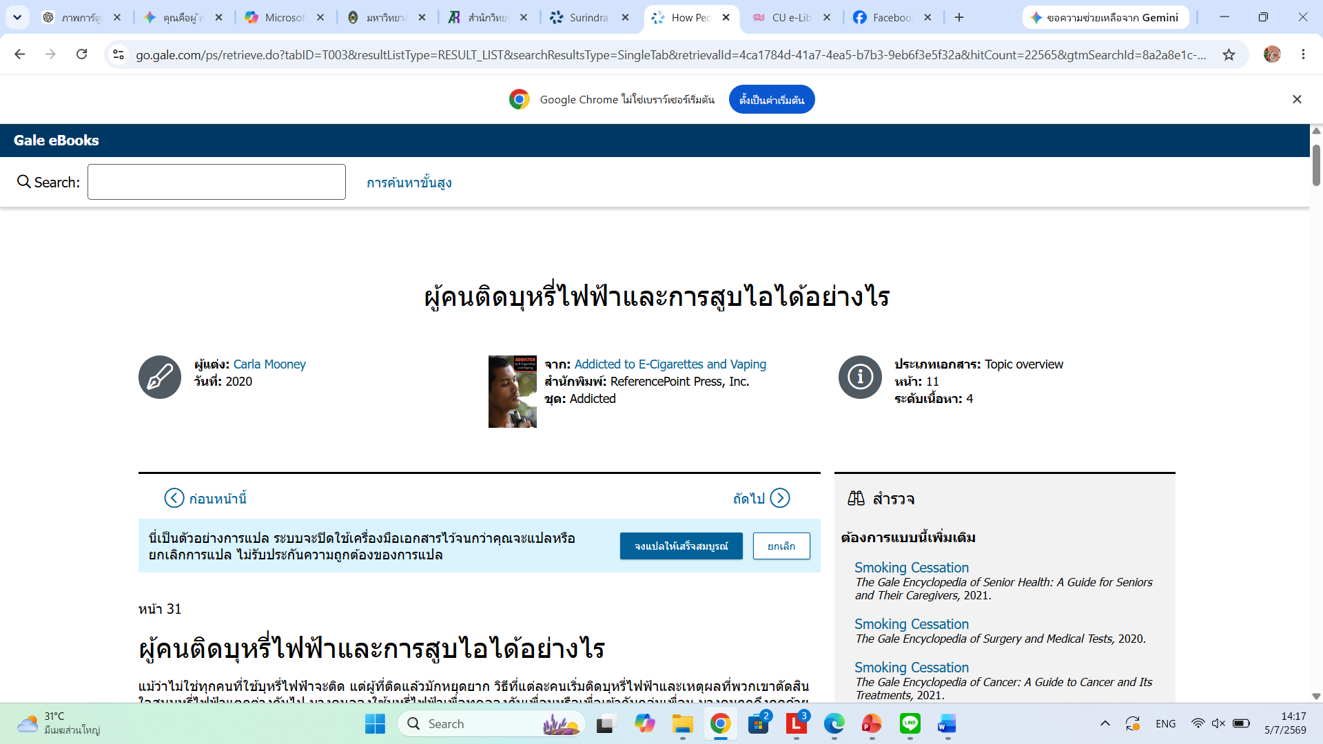Click the blue complete translation button

pyautogui.click(x=681, y=546)
